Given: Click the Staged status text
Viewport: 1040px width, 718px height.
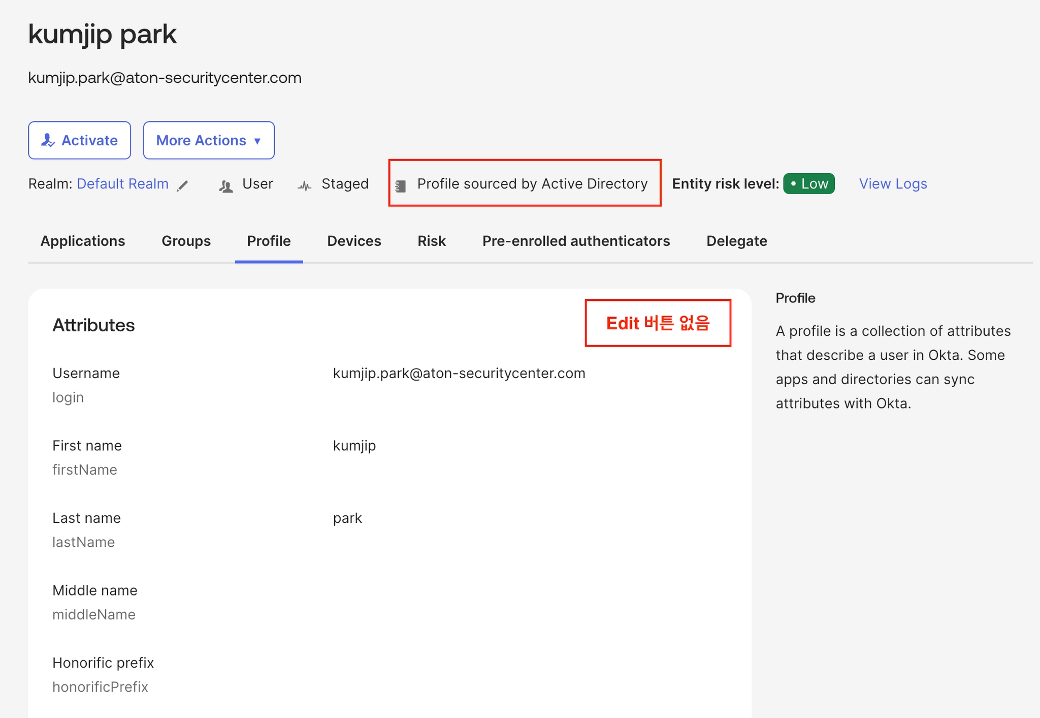Looking at the screenshot, I should [x=345, y=184].
